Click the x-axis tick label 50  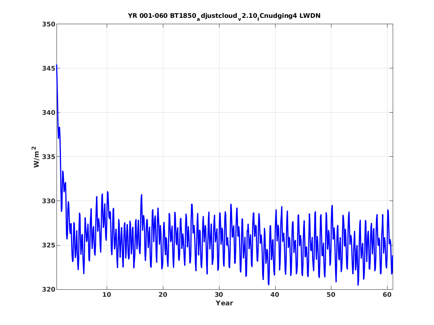click(x=331, y=295)
